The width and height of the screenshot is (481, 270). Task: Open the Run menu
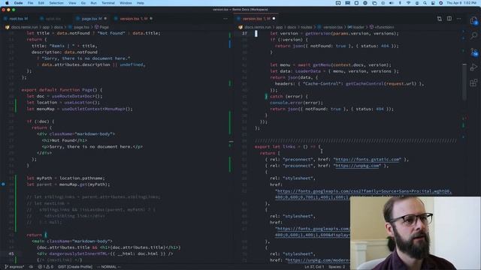pyautogui.click(x=93, y=3)
